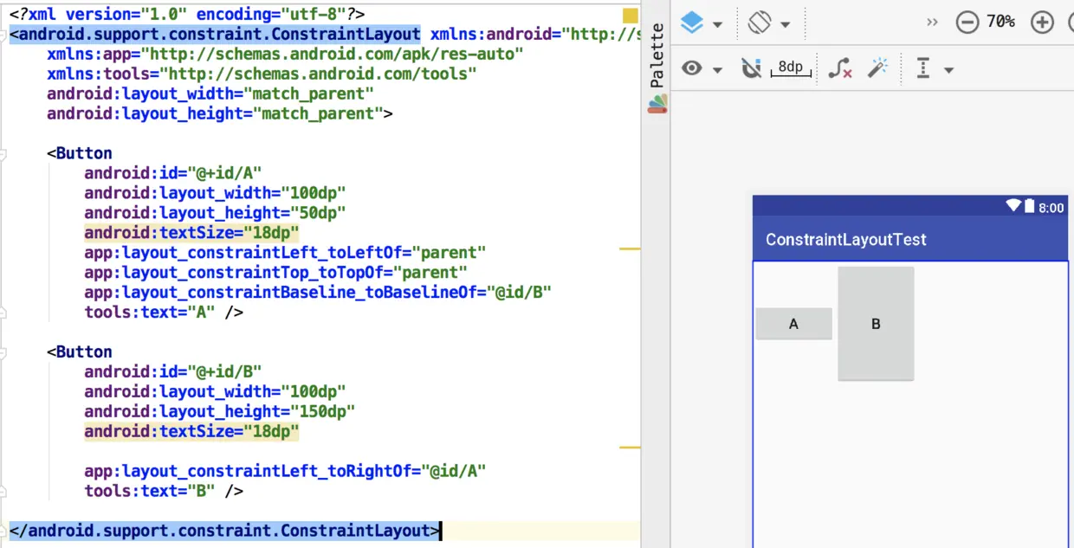1074x548 pixels.
Task: Select button A in the layout preview
Action: (793, 324)
